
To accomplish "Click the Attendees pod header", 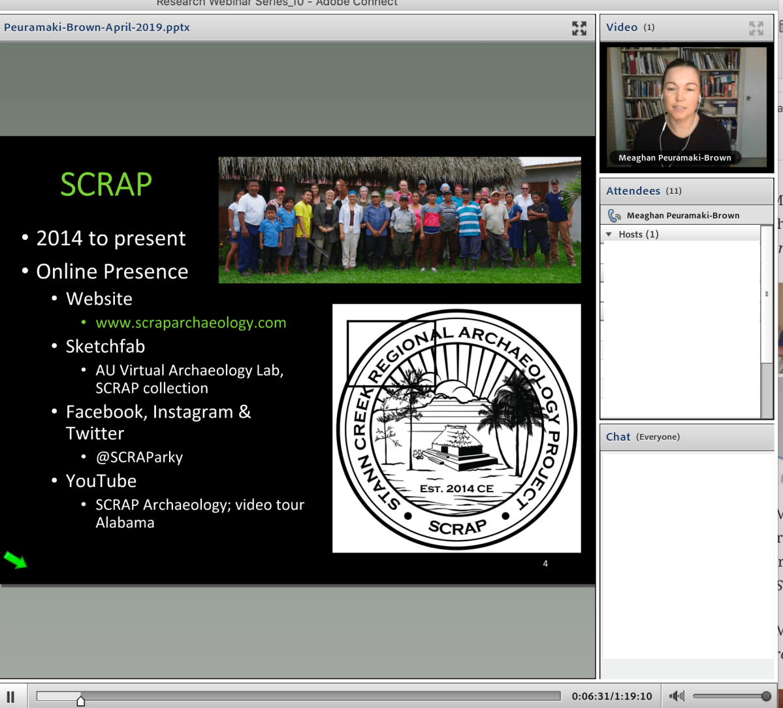I will click(686, 191).
